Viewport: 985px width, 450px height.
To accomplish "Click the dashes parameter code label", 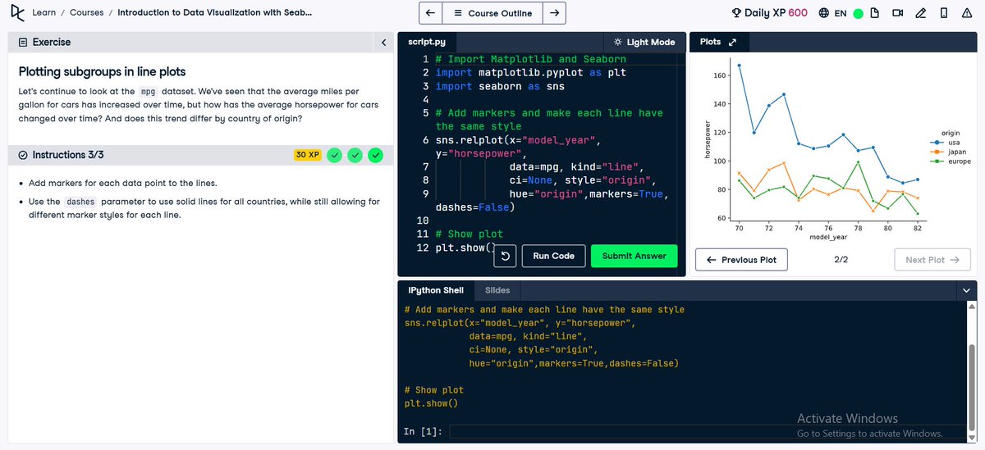I will 80,202.
